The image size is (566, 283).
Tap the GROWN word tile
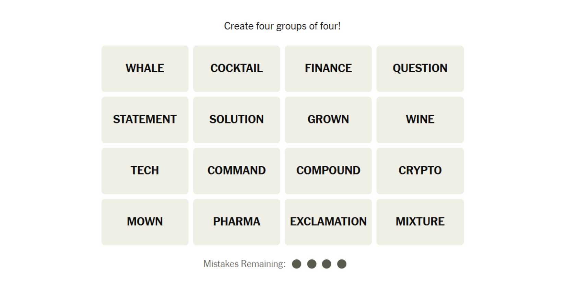coord(328,120)
